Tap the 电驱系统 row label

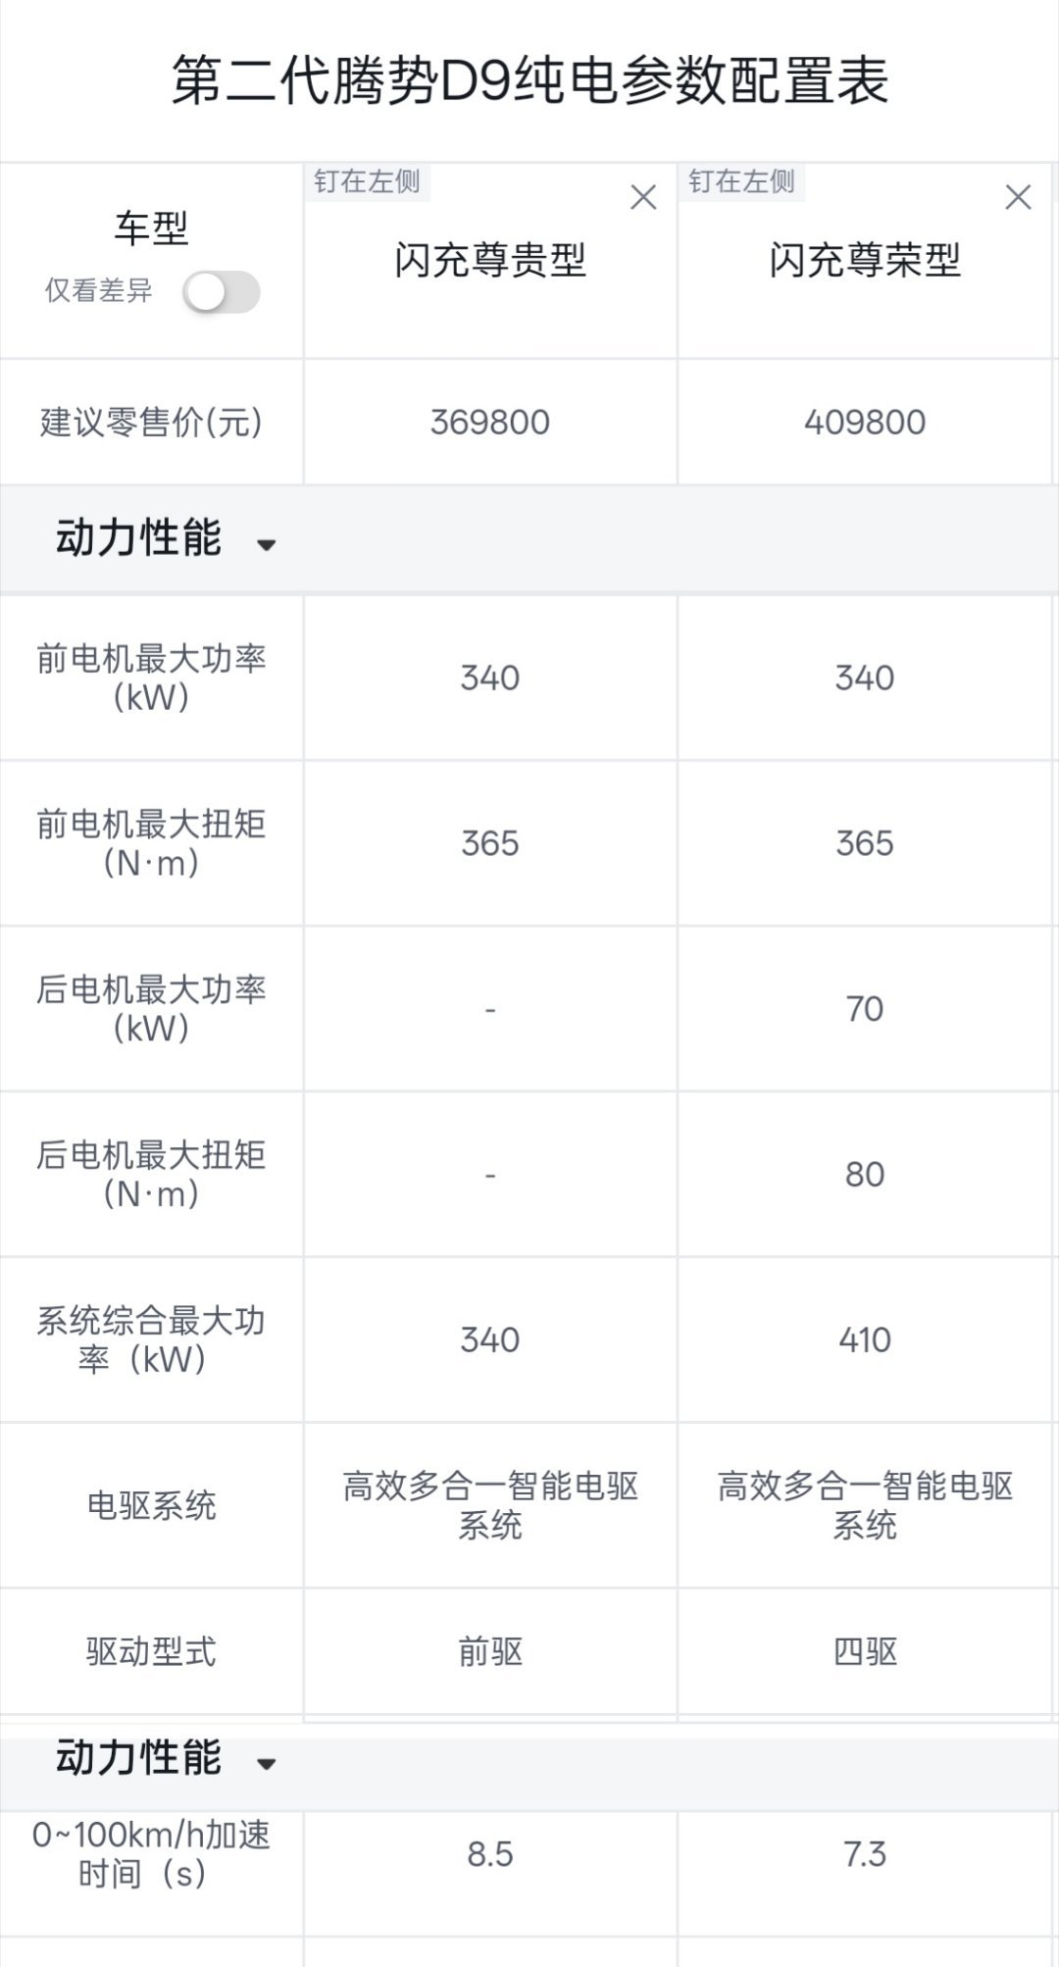point(151,1505)
